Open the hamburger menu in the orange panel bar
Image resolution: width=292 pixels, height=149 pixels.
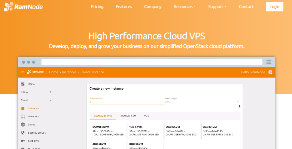(23, 72)
